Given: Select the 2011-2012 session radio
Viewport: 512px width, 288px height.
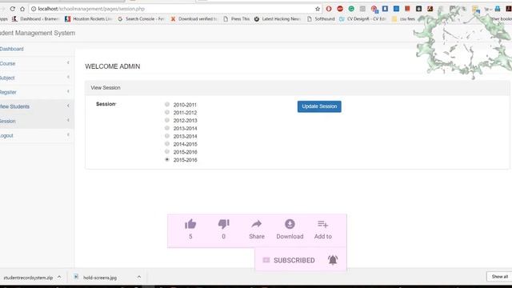Looking at the screenshot, I should click(x=167, y=112).
